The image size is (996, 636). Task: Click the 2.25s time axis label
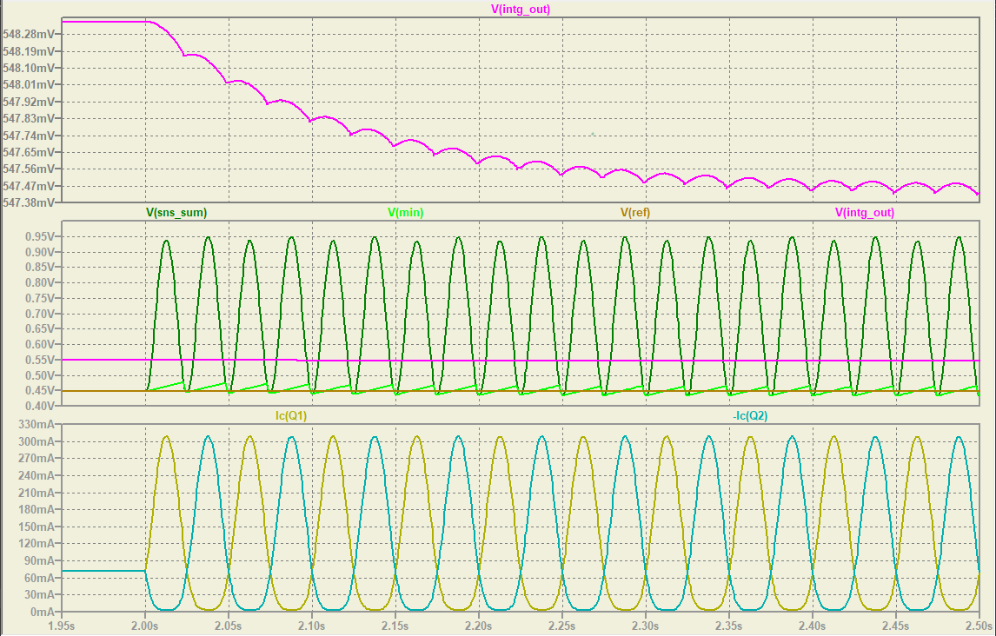562,626
